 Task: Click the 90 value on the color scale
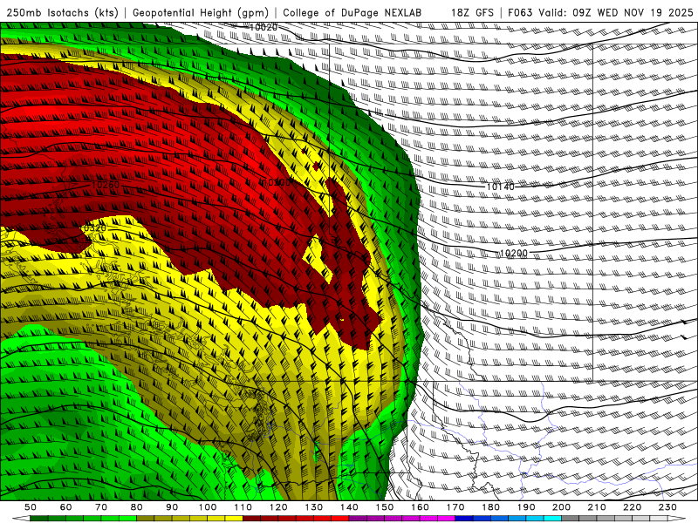(x=172, y=507)
